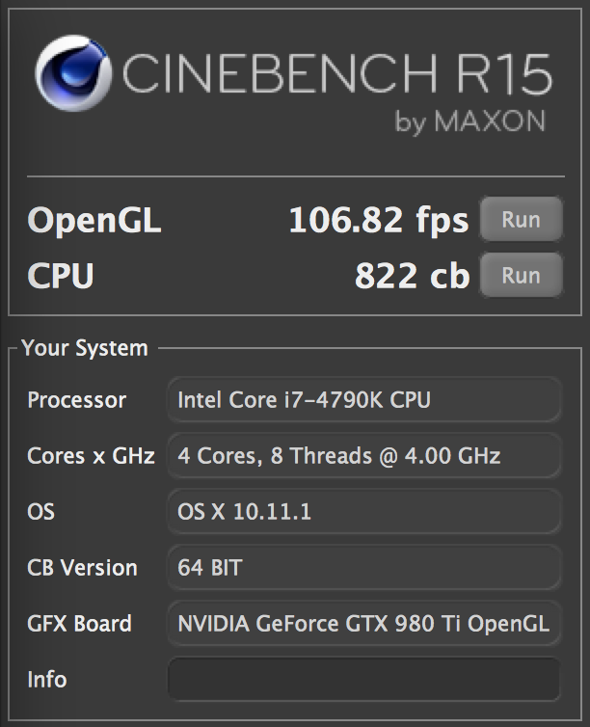This screenshot has height=727, width=590.
Task: Select the CPU test label
Action: [x=61, y=277]
